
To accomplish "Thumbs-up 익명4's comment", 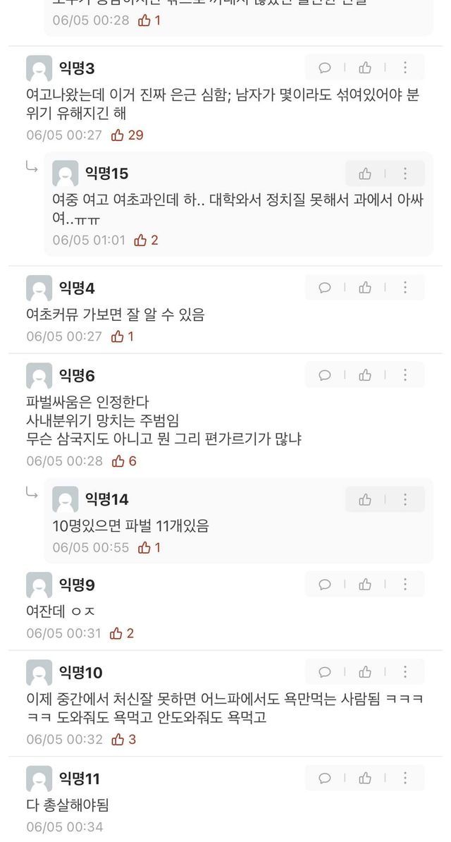I will pyautogui.click(x=365, y=288).
